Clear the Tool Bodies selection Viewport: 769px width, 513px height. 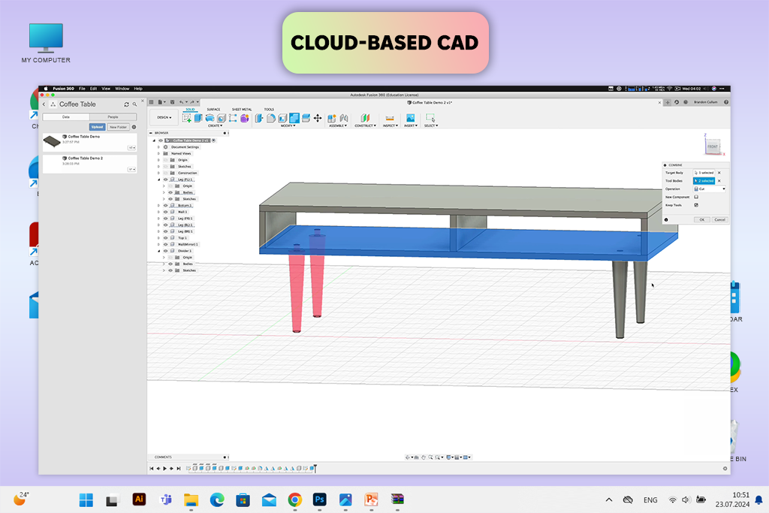click(x=719, y=181)
